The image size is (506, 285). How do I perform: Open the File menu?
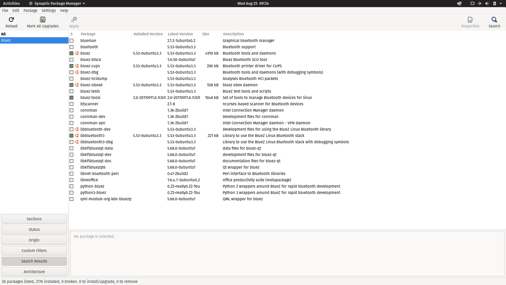point(5,11)
